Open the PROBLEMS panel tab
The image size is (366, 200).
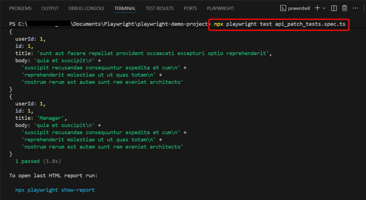[20, 8]
